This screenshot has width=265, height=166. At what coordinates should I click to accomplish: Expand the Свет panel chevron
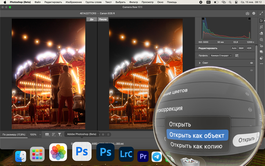[200, 63]
